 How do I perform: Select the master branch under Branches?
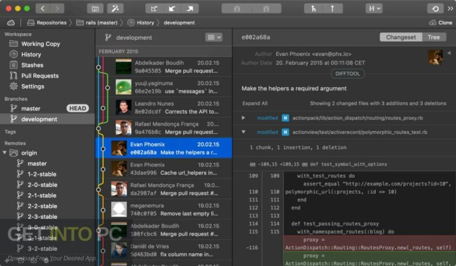coord(30,108)
